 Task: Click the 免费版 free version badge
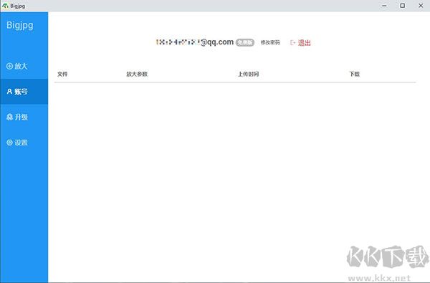click(x=245, y=43)
